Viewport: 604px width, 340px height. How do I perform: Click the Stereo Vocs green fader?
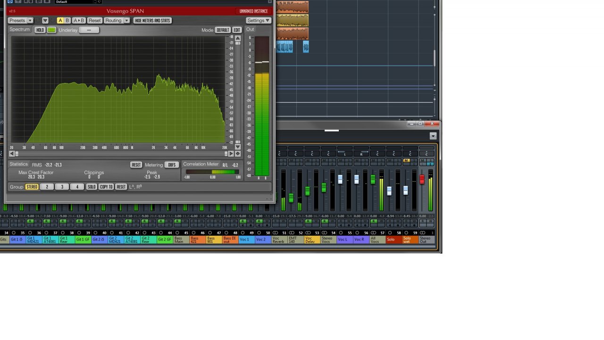pos(324,187)
